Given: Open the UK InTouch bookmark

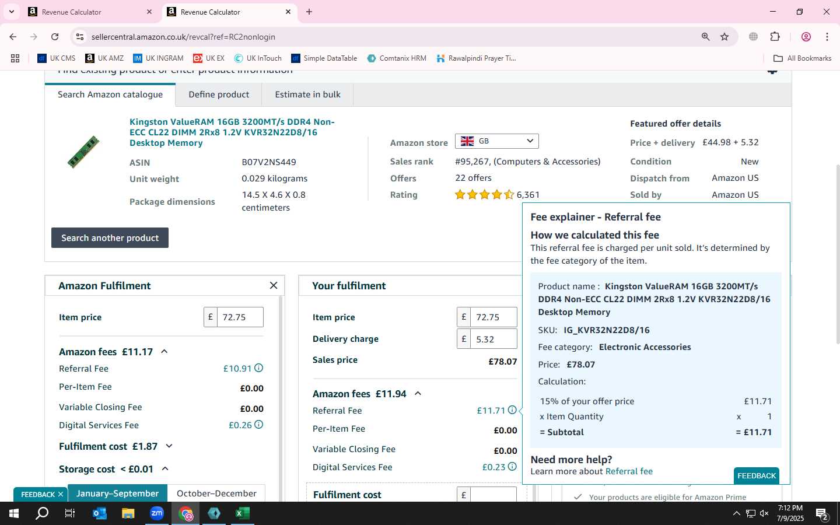Looking at the screenshot, I should coord(258,58).
